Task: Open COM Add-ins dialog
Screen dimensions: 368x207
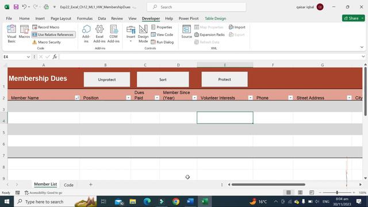Action: [x=113, y=34]
